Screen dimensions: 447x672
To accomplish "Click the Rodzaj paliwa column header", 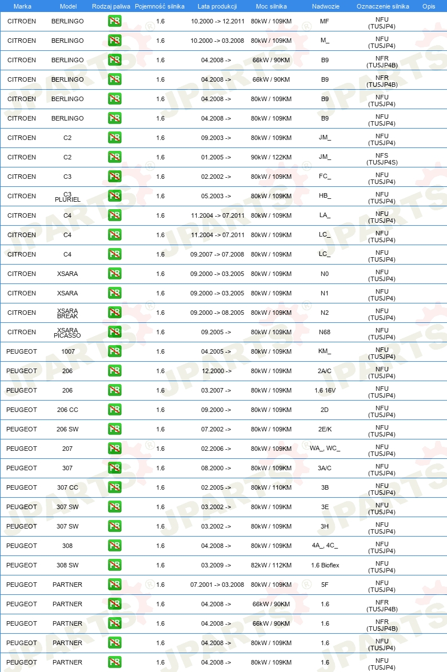I will [x=111, y=6].
